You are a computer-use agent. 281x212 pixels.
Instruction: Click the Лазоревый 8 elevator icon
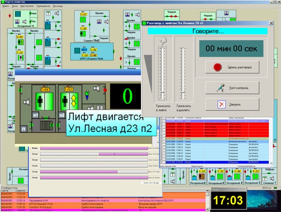pyautogui.click(x=202, y=176)
